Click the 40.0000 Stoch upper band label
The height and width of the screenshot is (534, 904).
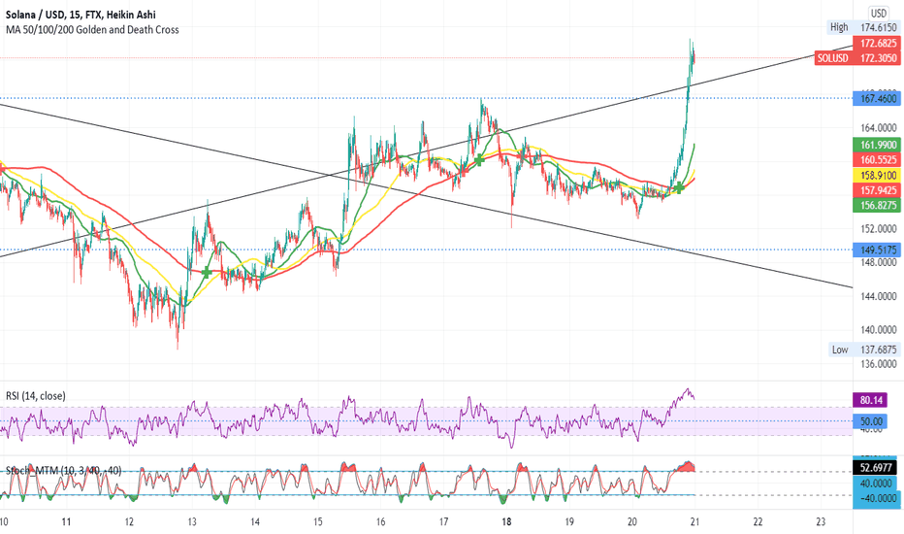pos(875,484)
